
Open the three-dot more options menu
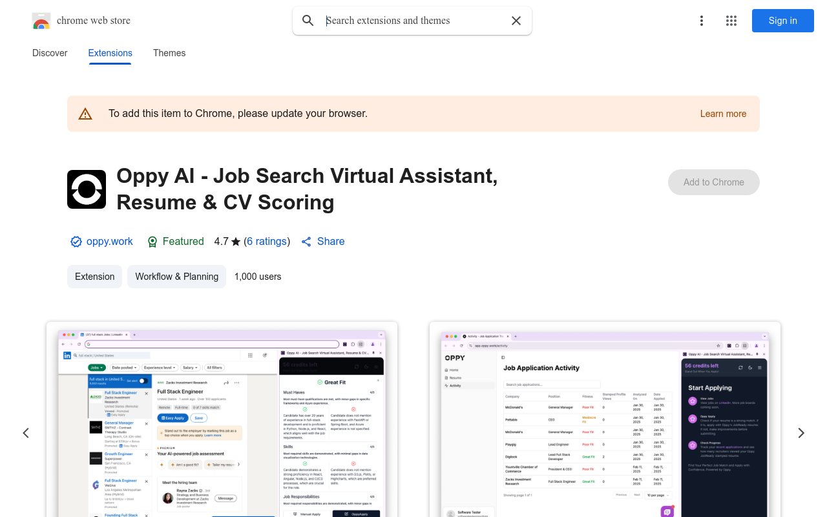(702, 21)
